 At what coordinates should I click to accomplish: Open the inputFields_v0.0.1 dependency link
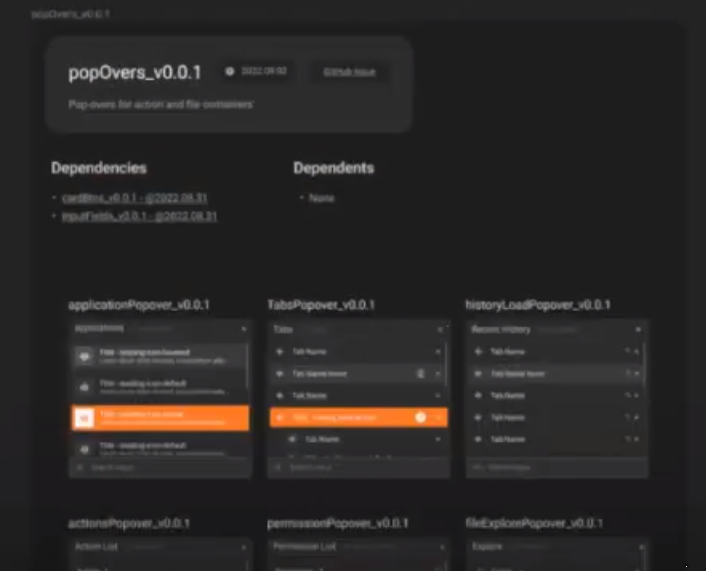click(x=139, y=216)
